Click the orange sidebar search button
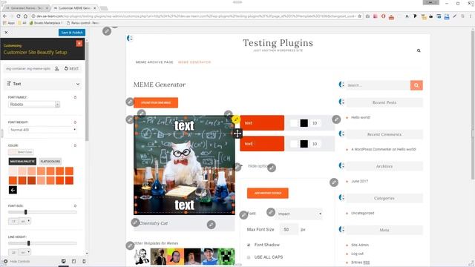Image resolution: width=475 pixels, height=267 pixels. pos(416,85)
